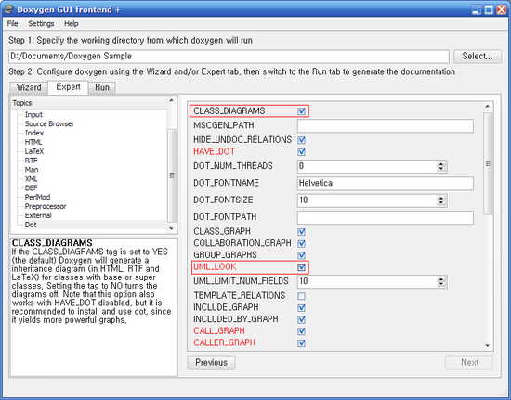Click Topics list scroll-up arrow
Image resolution: width=511 pixels, height=400 pixels.
click(172, 100)
